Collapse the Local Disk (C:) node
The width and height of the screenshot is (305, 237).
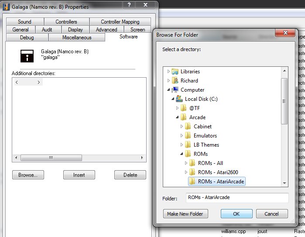click(x=173, y=99)
